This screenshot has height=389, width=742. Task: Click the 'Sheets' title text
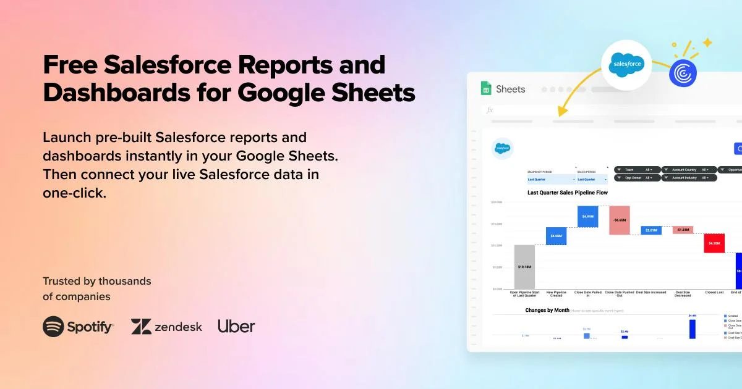click(511, 89)
